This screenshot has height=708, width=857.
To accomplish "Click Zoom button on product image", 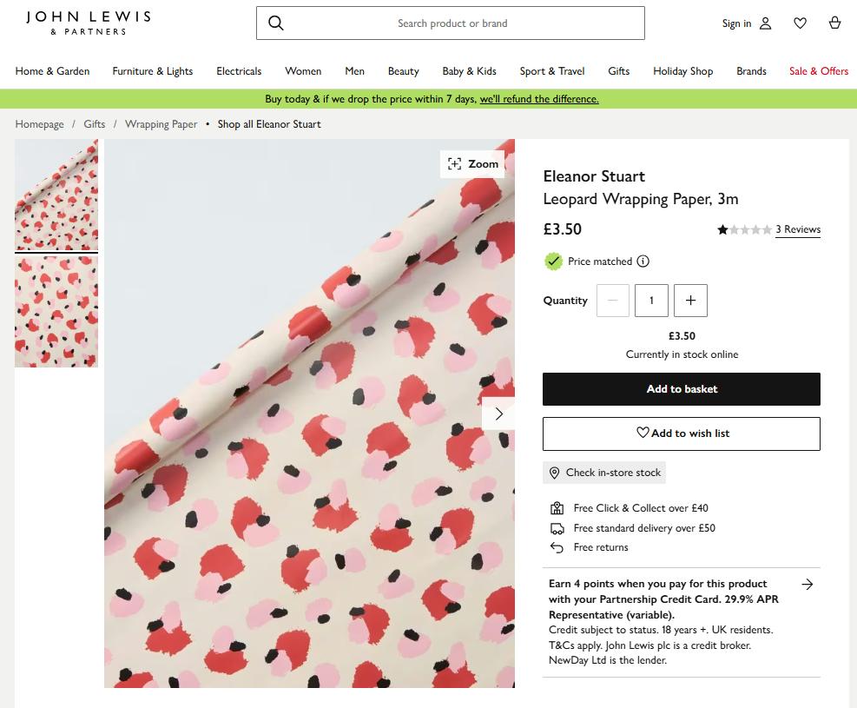I will click(472, 164).
